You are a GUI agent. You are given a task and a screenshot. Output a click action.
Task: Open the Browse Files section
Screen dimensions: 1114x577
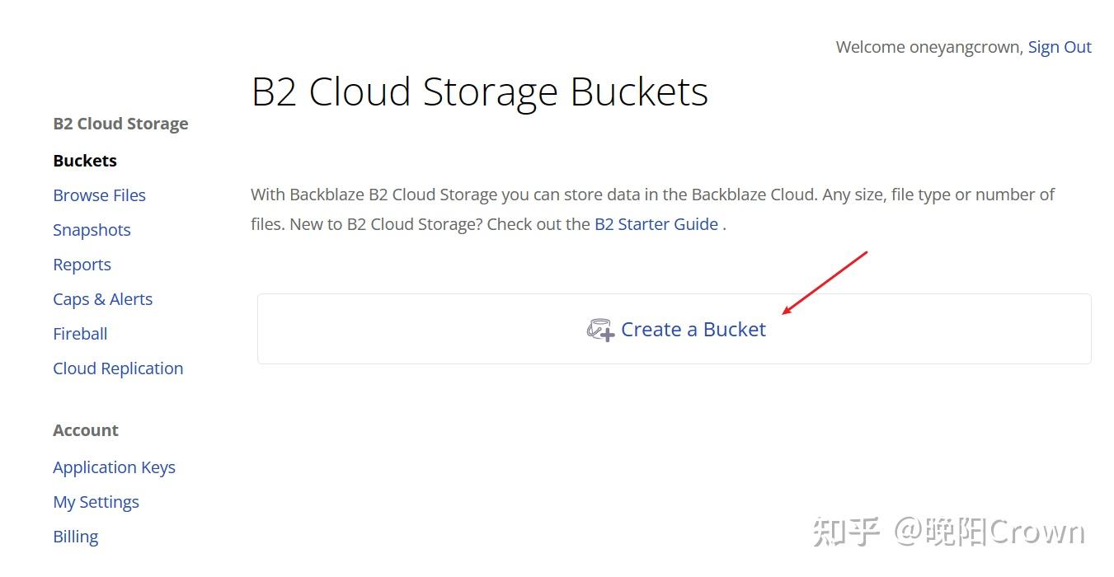pos(99,195)
